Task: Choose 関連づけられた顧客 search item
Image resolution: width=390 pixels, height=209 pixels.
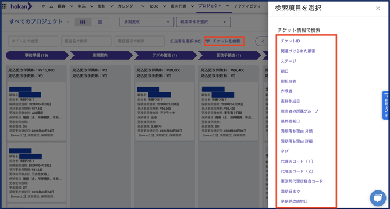Action: tap(298, 51)
